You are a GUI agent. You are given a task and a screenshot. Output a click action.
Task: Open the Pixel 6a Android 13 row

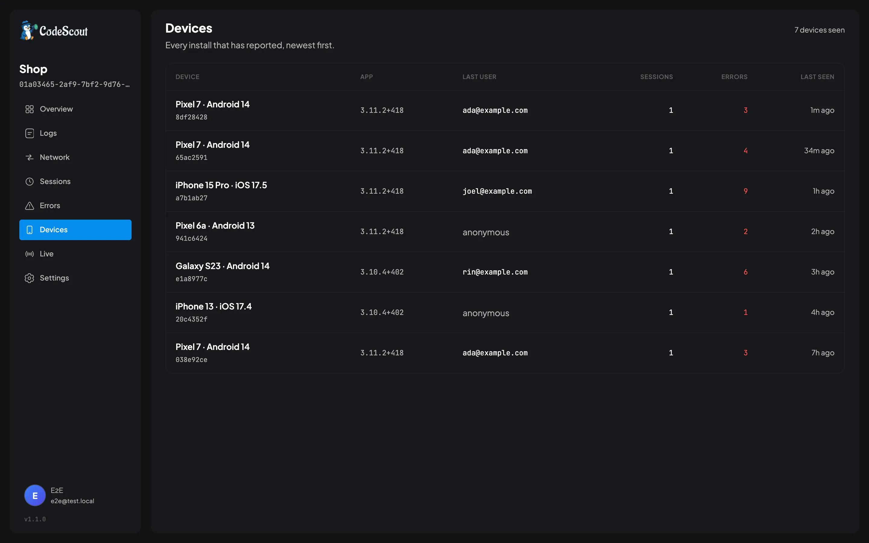pos(505,232)
